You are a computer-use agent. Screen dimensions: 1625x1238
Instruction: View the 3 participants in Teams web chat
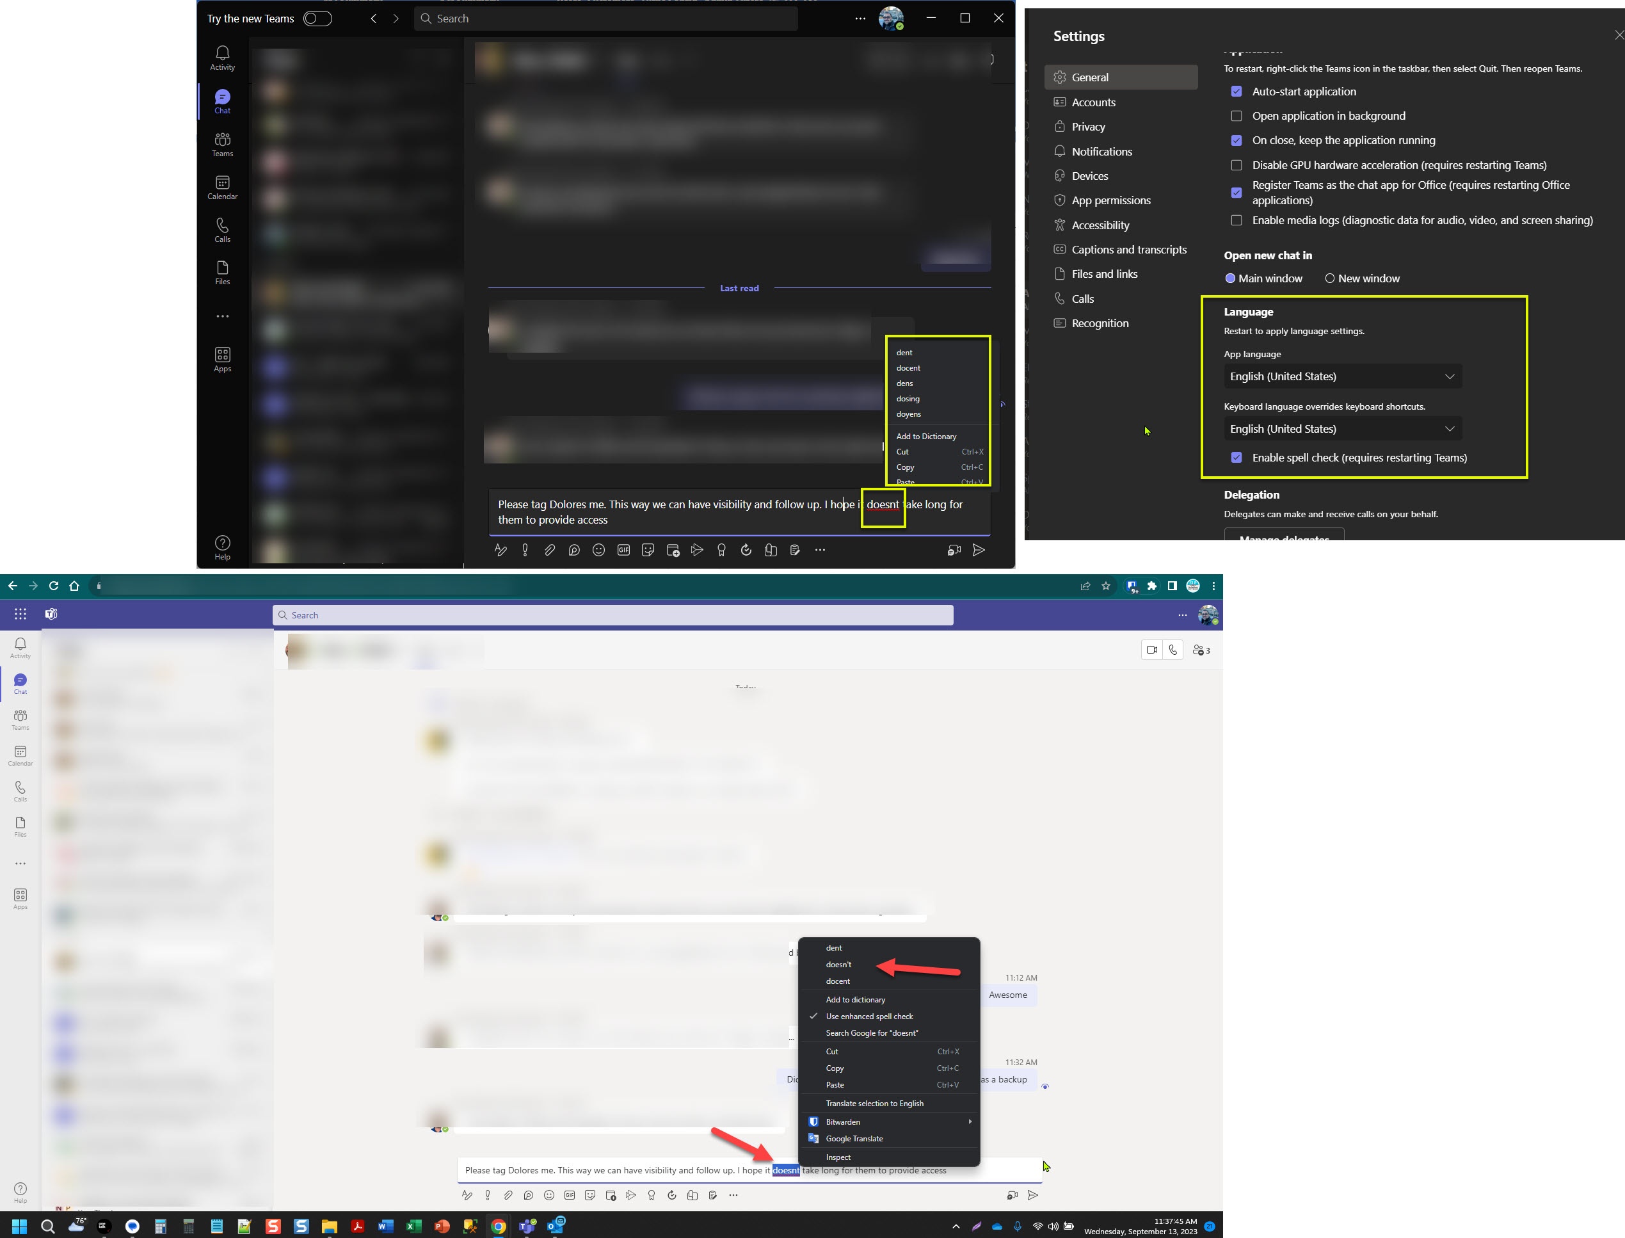[x=1201, y=650]
